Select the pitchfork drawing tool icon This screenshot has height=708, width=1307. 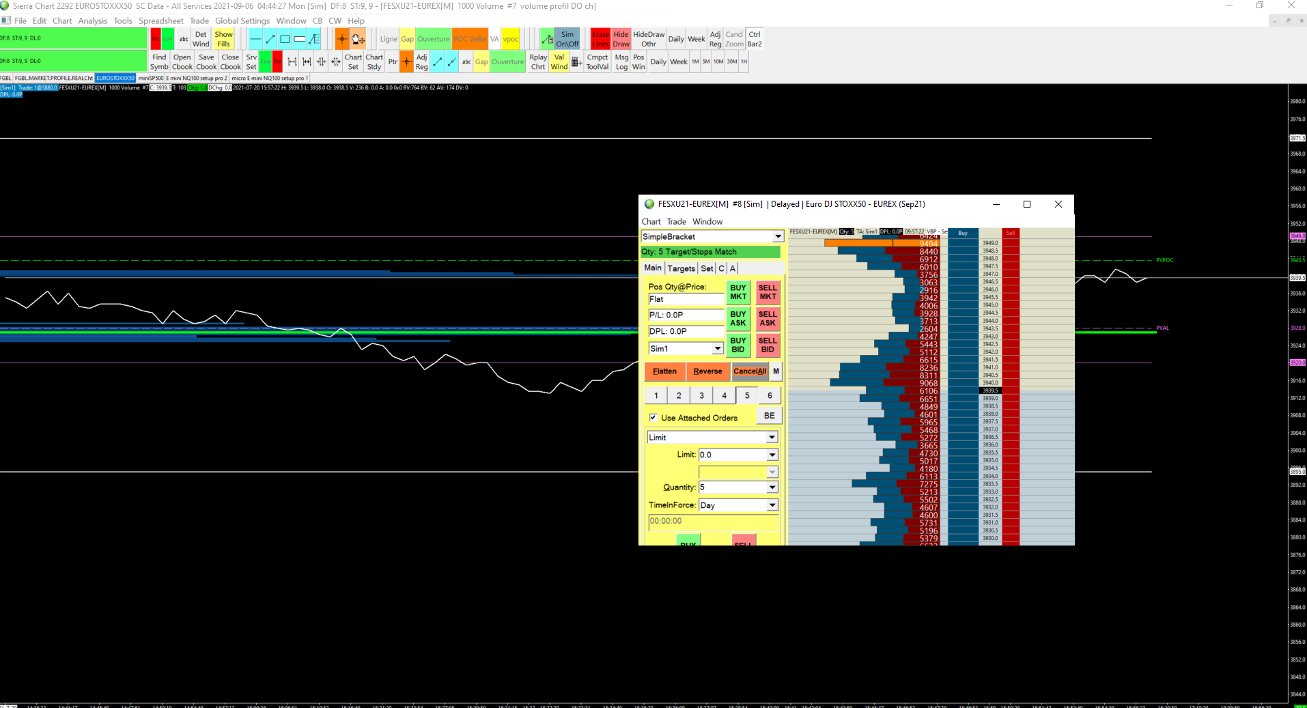314,39
